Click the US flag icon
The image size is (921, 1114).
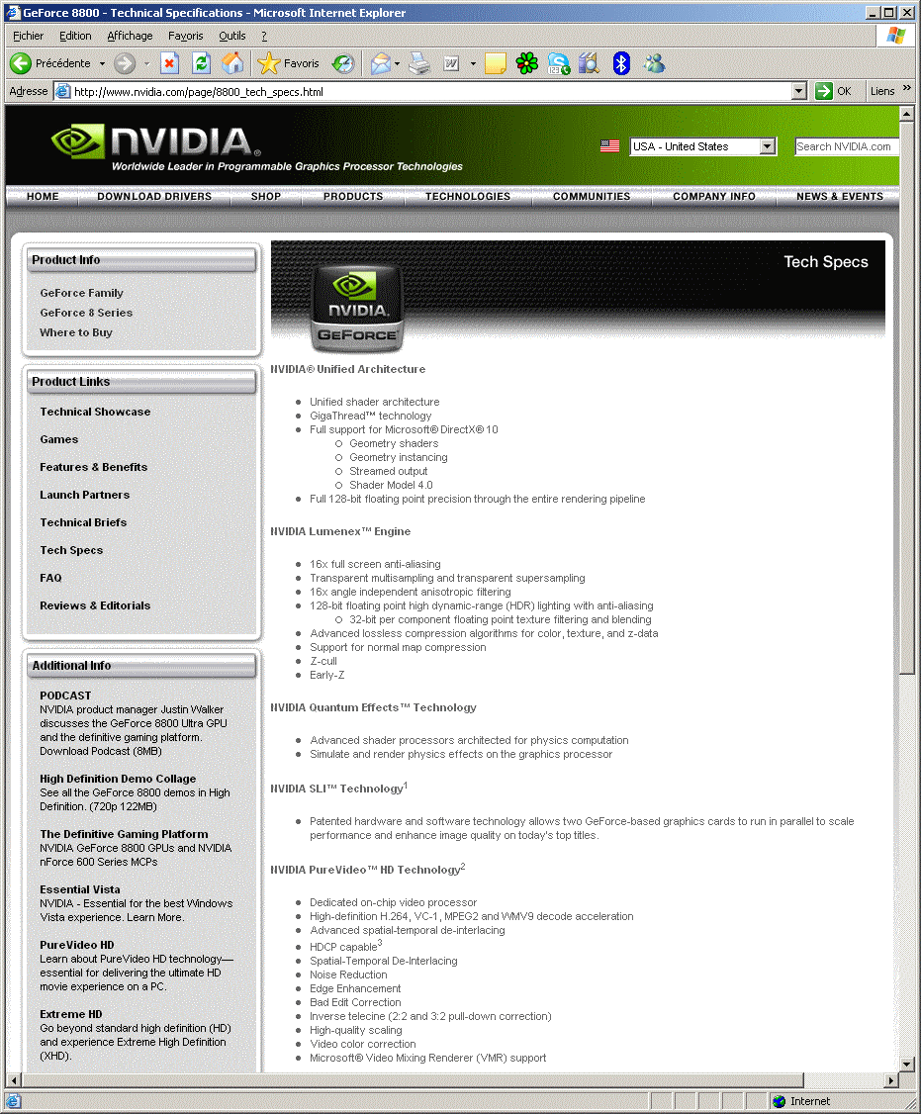coord(609,145)
